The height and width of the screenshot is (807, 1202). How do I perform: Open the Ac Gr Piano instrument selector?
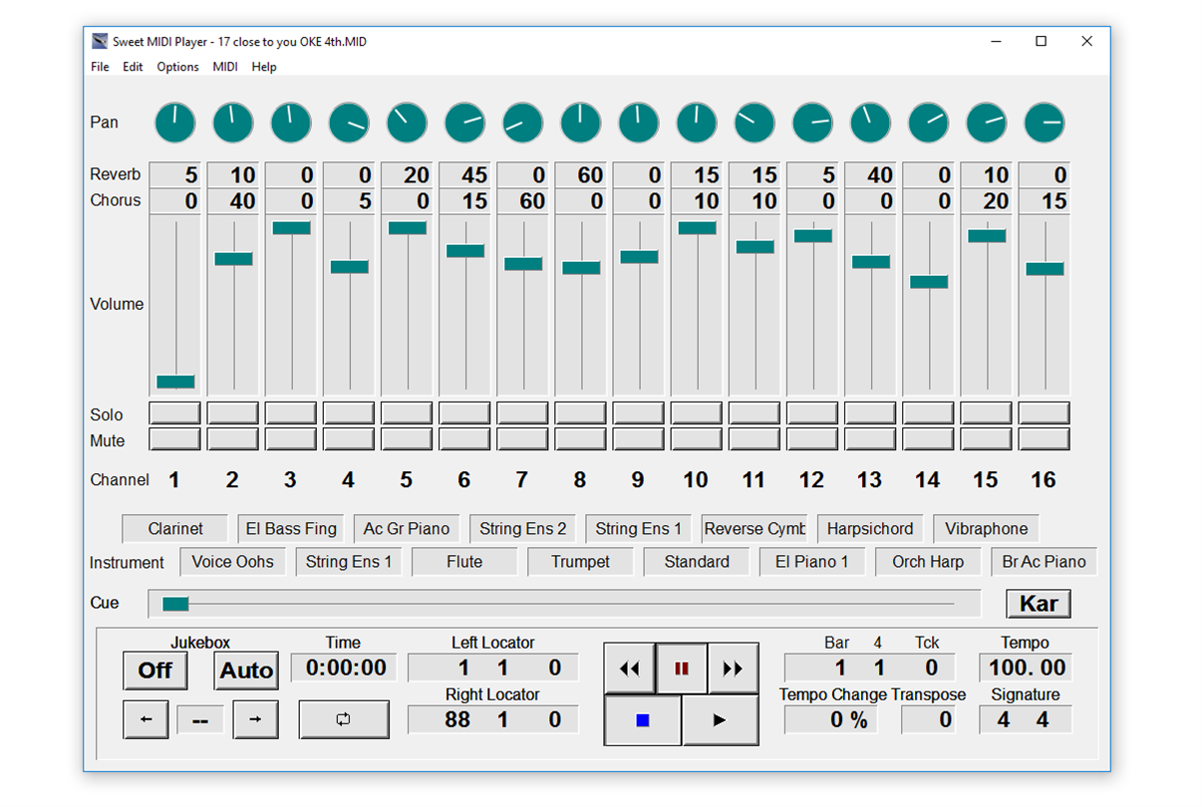pos(407,529)
